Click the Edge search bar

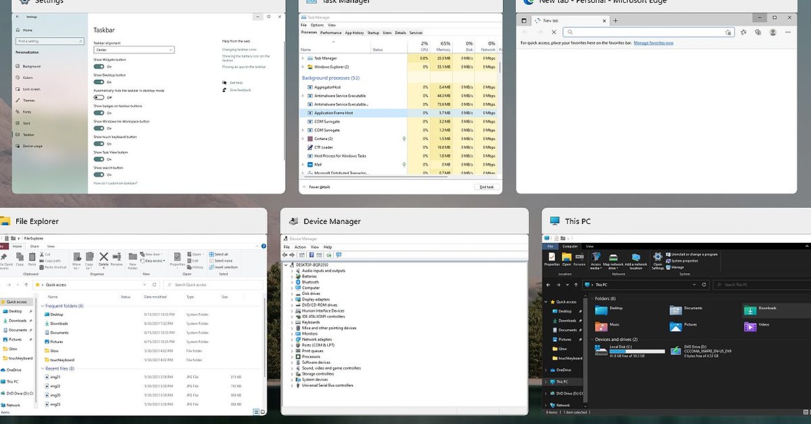642,31
